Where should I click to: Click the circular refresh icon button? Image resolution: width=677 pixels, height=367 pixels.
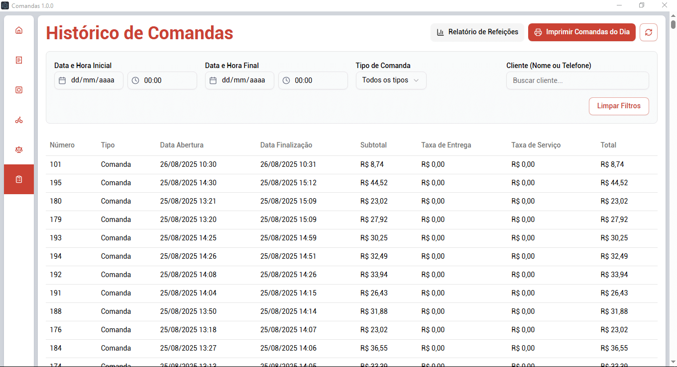[648, 32]
